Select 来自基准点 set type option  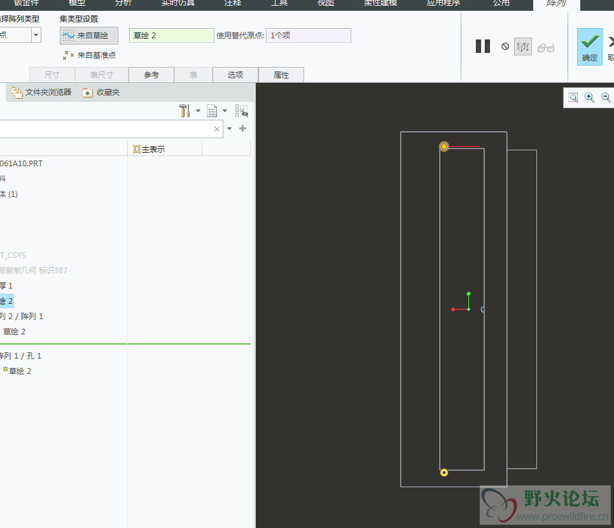(x=89, y=55)
